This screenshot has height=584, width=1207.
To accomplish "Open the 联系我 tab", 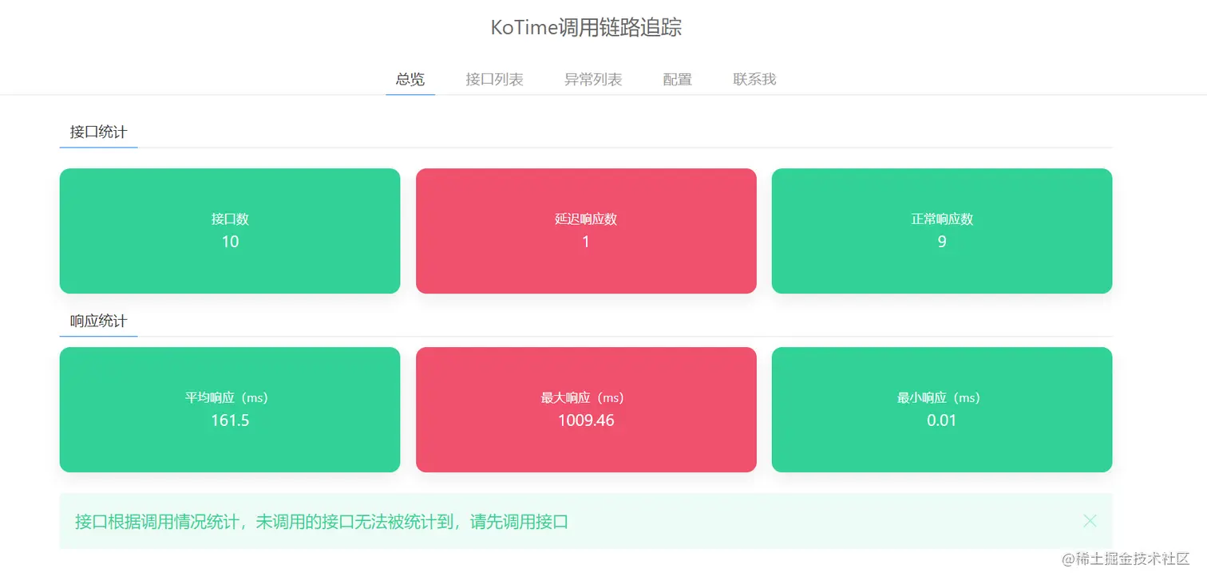I will coord(754,79).
